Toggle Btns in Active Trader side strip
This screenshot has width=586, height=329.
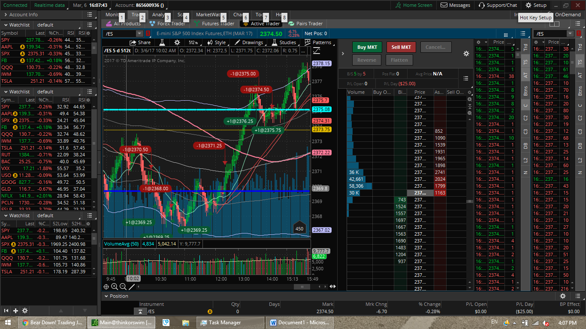click(x=526, y=91)
